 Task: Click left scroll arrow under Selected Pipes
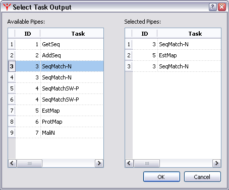[x=129, y=163]
